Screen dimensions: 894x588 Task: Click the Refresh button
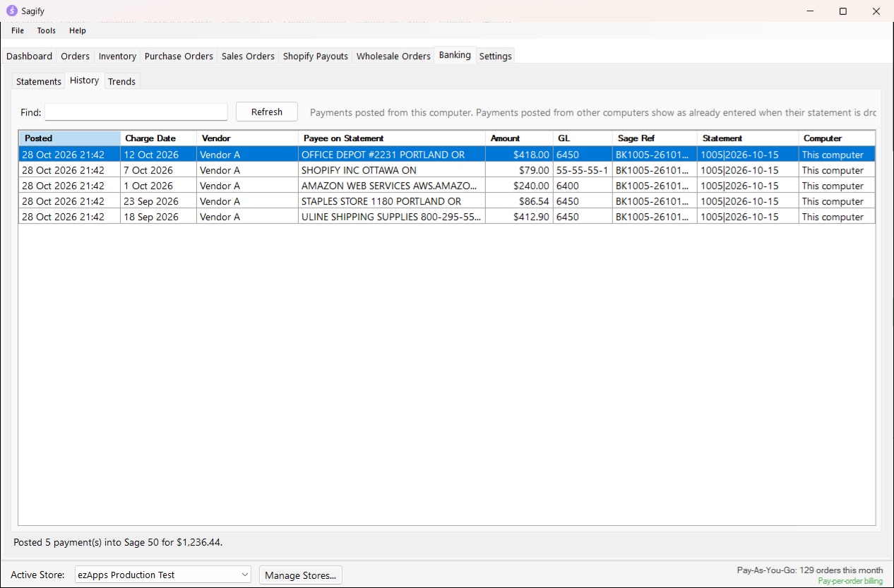coord(267,112)
